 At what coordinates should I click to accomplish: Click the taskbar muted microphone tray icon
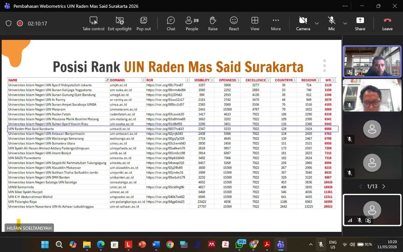321,244
